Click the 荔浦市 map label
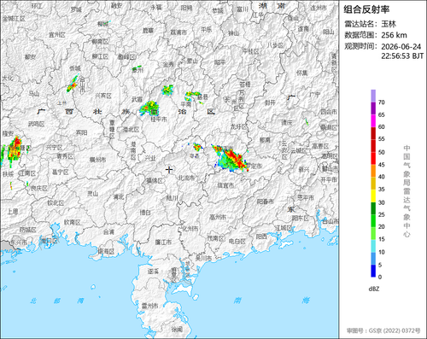The height and width of the screenshot is (339, 427). pos(178,32)
